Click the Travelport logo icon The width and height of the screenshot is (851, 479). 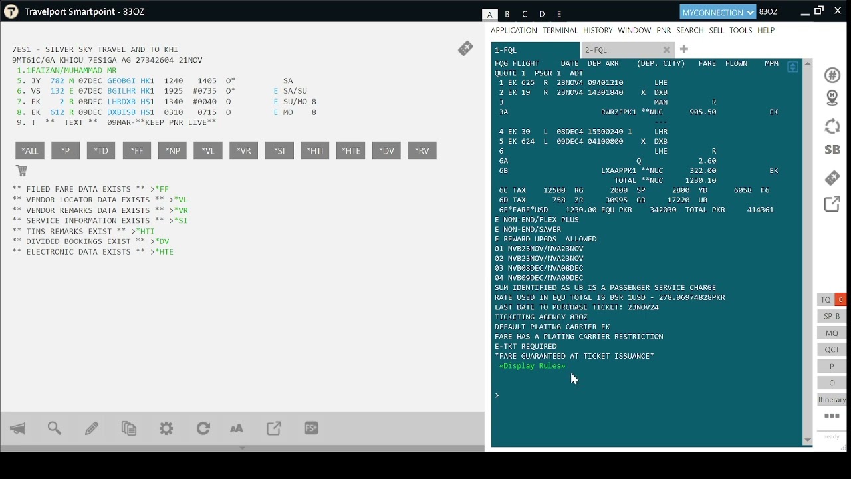coord(11,11)
